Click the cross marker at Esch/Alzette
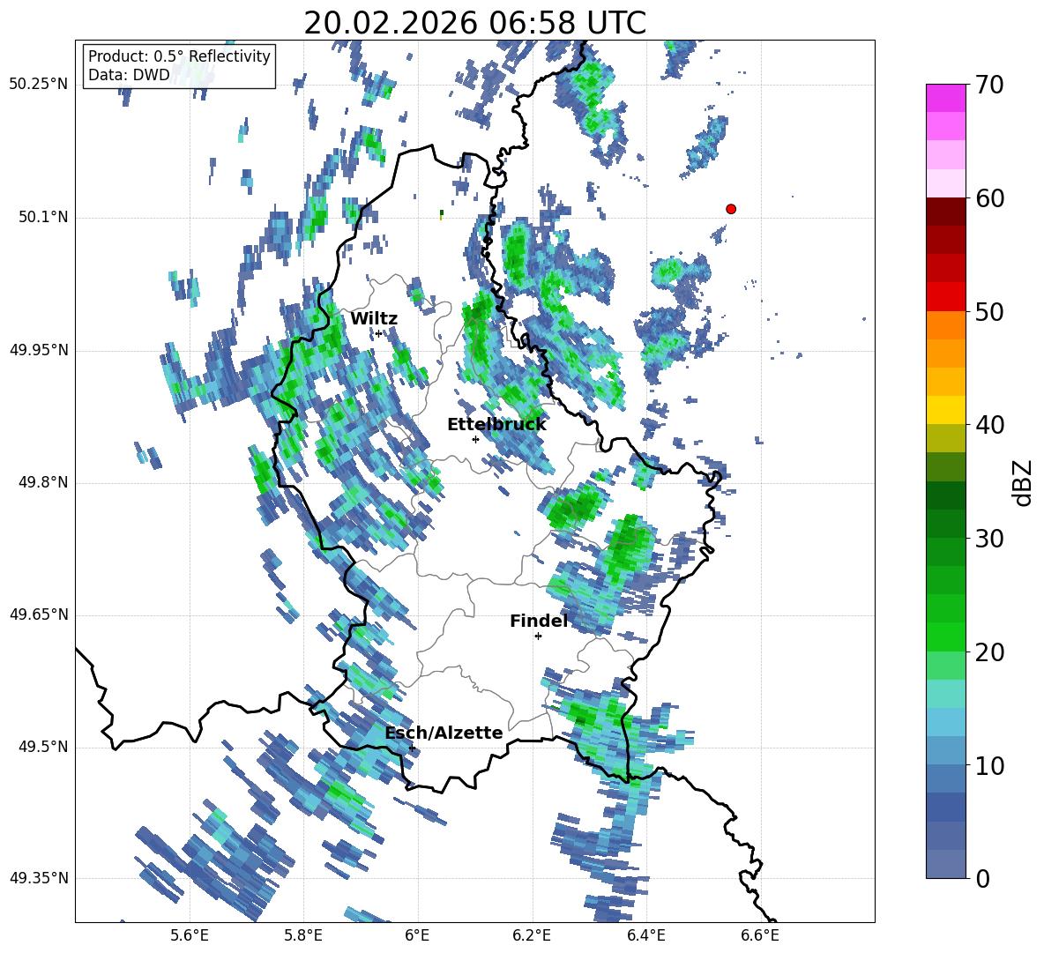This screenshot has width=1044, height=953. tap(412, 748)
